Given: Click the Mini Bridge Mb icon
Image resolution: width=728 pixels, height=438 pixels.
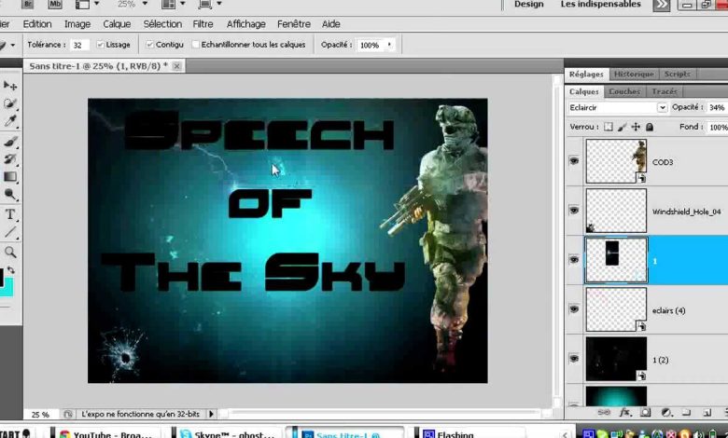Looking at the screenshot, I should click(x=55, y=5).
